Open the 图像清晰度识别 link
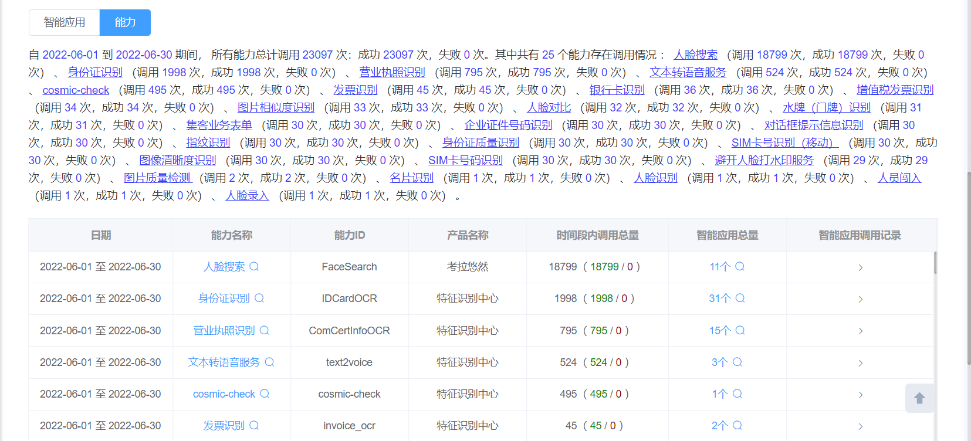 (178, 160)
